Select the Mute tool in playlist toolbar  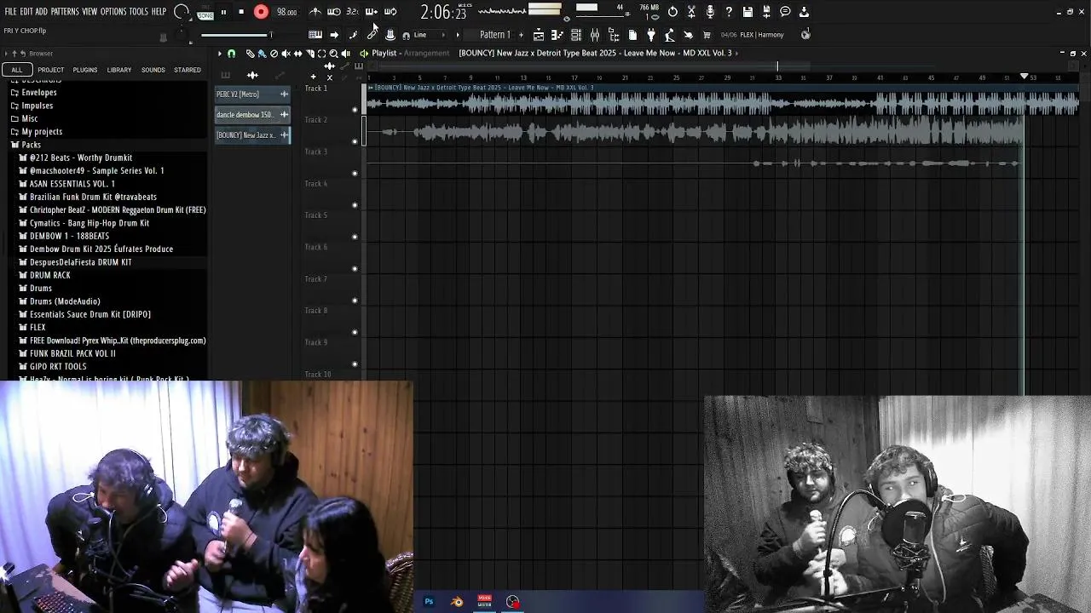pos(286,54)
